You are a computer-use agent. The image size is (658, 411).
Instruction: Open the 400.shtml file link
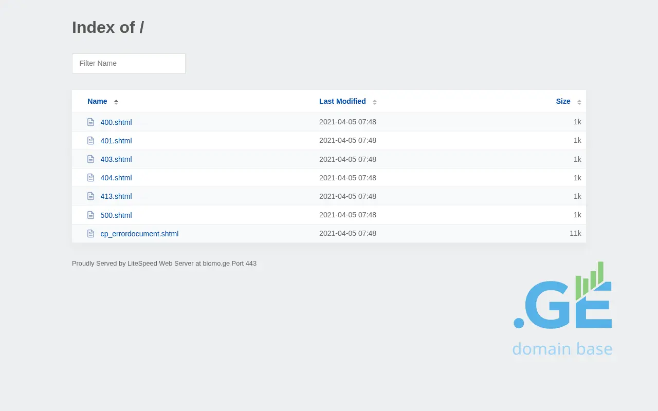point(116,122)
